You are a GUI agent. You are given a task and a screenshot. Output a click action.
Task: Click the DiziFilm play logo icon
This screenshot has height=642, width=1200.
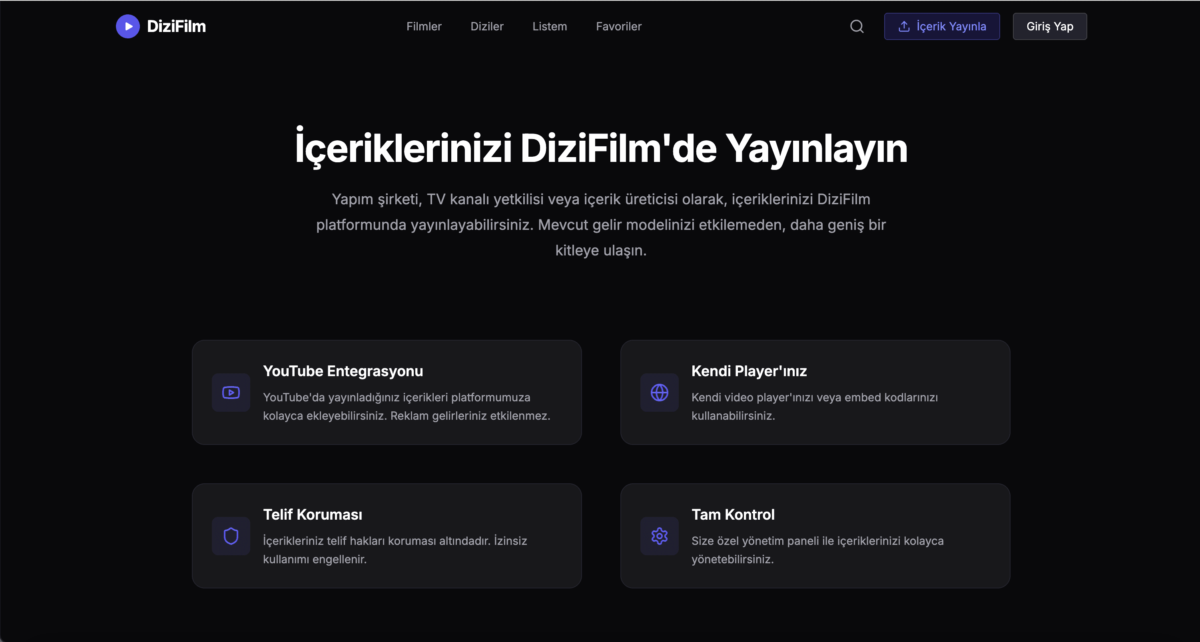coord(128,26)
